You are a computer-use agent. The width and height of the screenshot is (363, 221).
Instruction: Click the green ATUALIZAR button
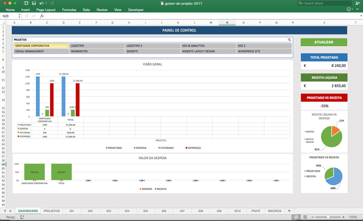(324, 42)
